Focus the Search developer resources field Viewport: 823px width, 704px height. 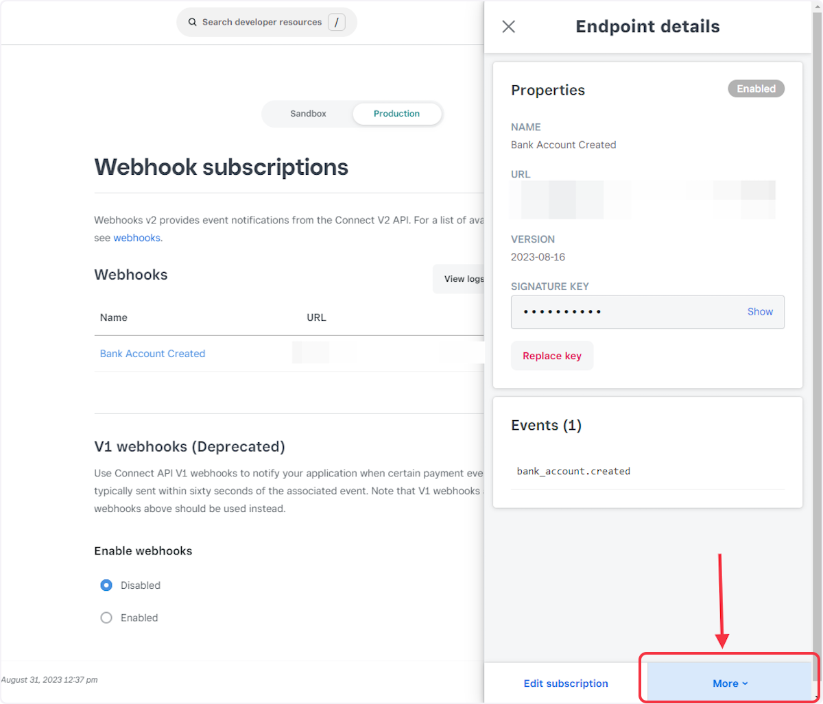(x=262, y=23)
